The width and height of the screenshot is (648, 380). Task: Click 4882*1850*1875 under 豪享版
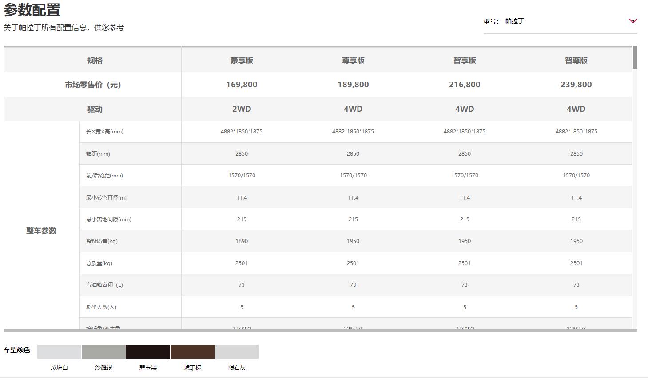click(242, 132)
